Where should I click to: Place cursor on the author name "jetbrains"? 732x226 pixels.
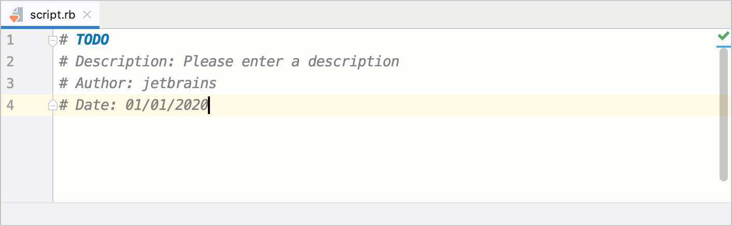179,83
